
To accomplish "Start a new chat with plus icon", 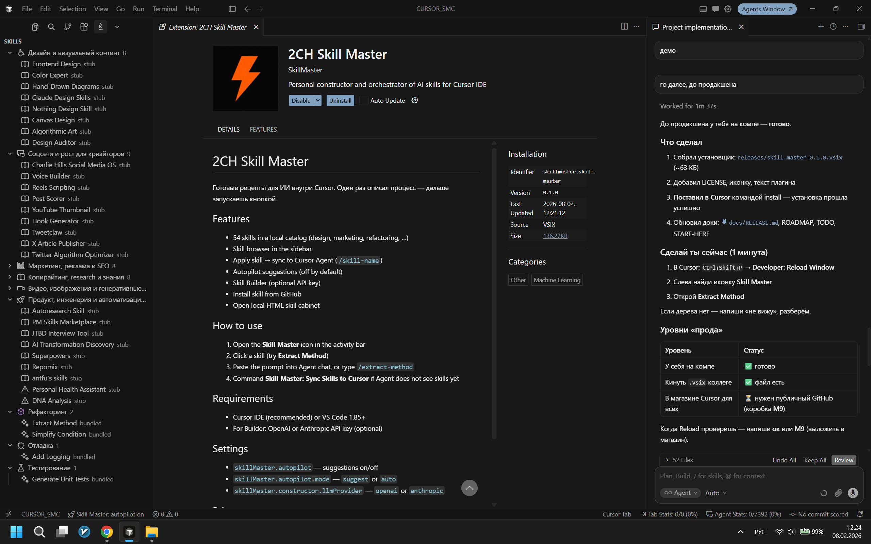I will pyautogui.click(x=821, y=27).
